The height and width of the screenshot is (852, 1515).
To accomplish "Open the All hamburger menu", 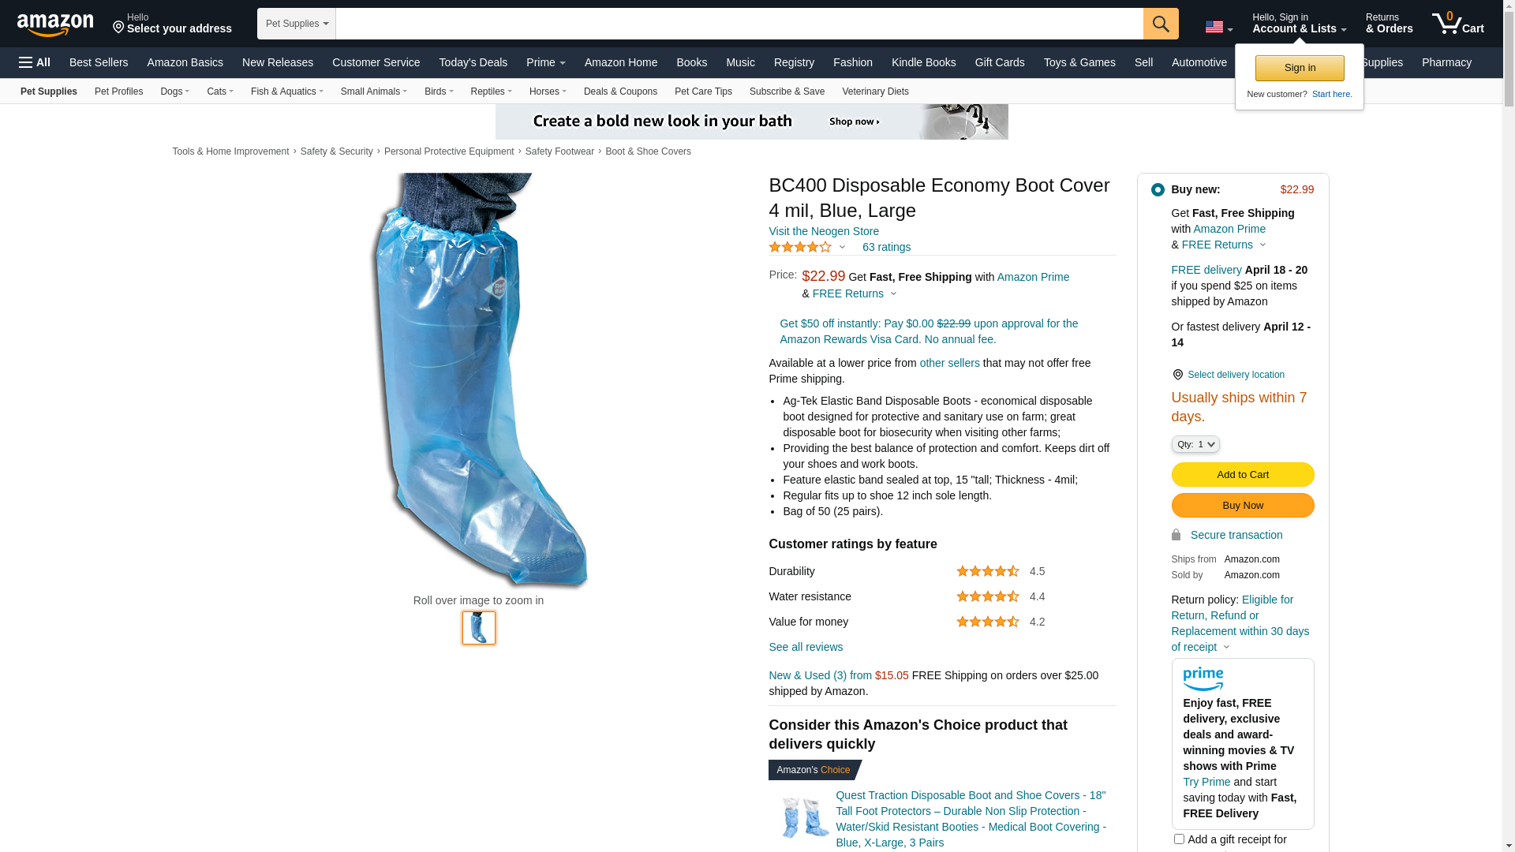I will [x=35, y=62].
